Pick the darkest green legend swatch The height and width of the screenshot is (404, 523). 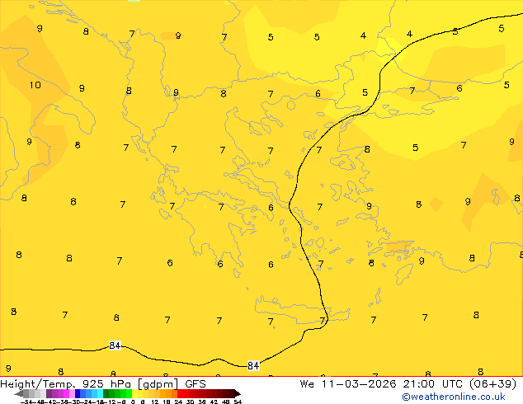106,393
